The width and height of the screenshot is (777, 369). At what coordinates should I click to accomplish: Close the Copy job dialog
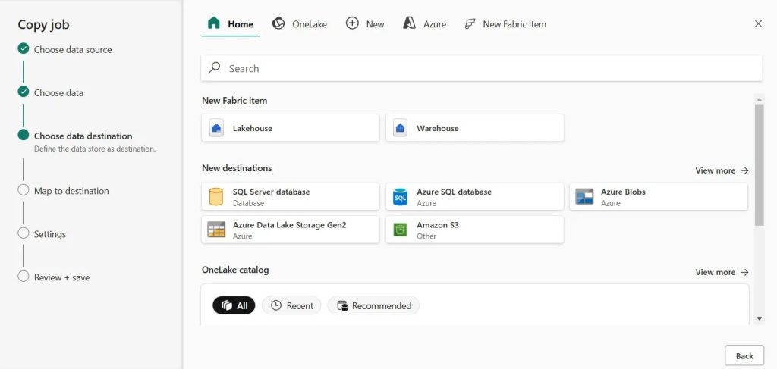(x=758, y=23)
